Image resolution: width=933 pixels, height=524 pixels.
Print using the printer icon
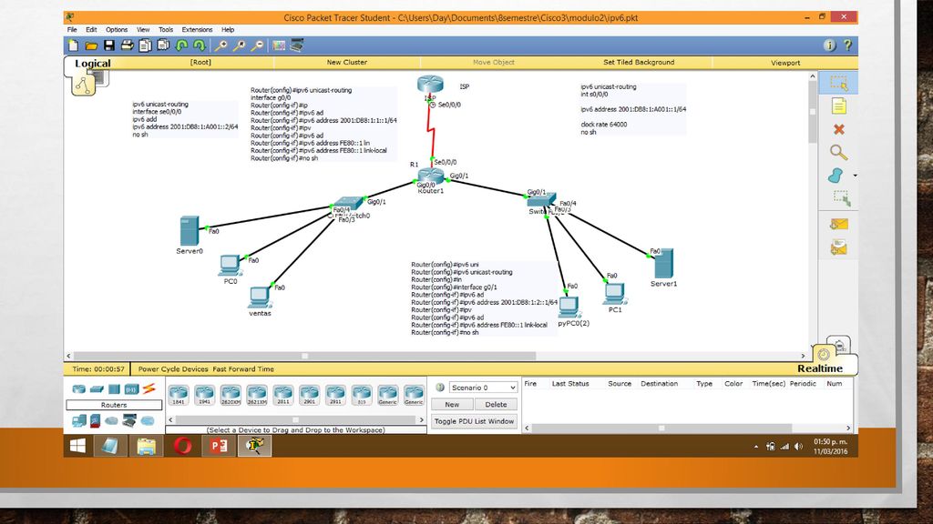point(127,45)
